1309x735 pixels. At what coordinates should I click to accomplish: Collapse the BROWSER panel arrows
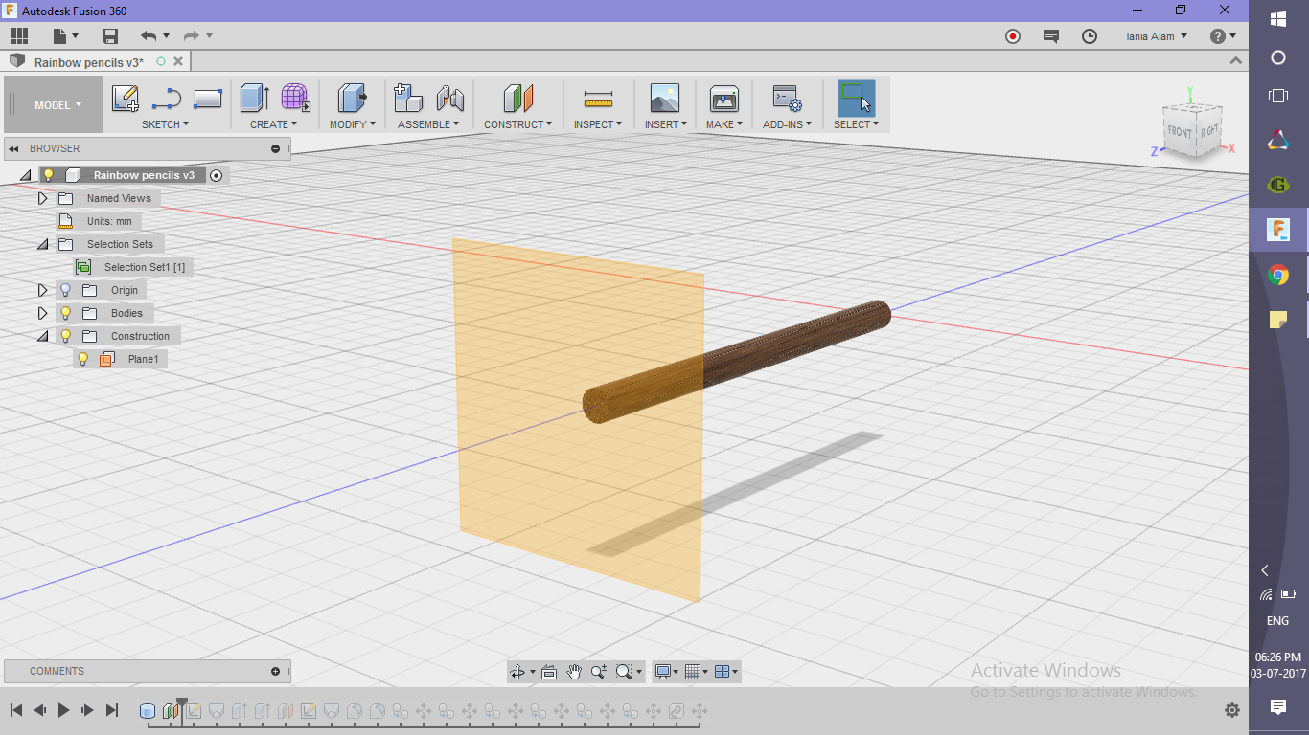click(14, 148)
